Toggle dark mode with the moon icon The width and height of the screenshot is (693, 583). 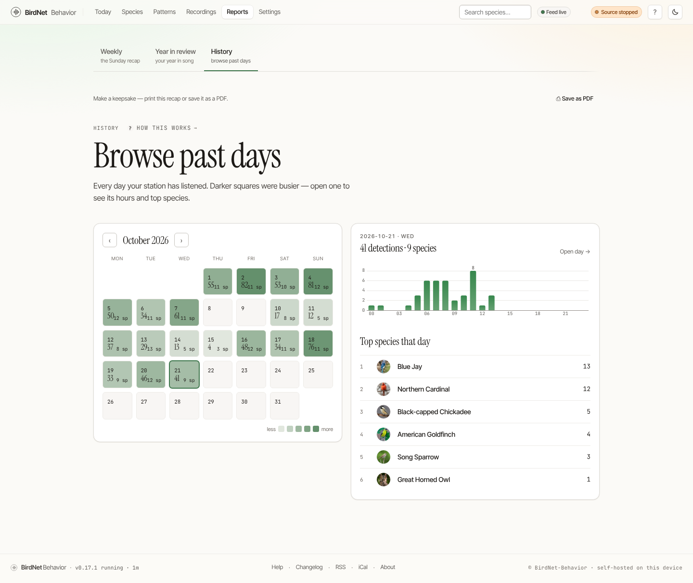[675, 12]
